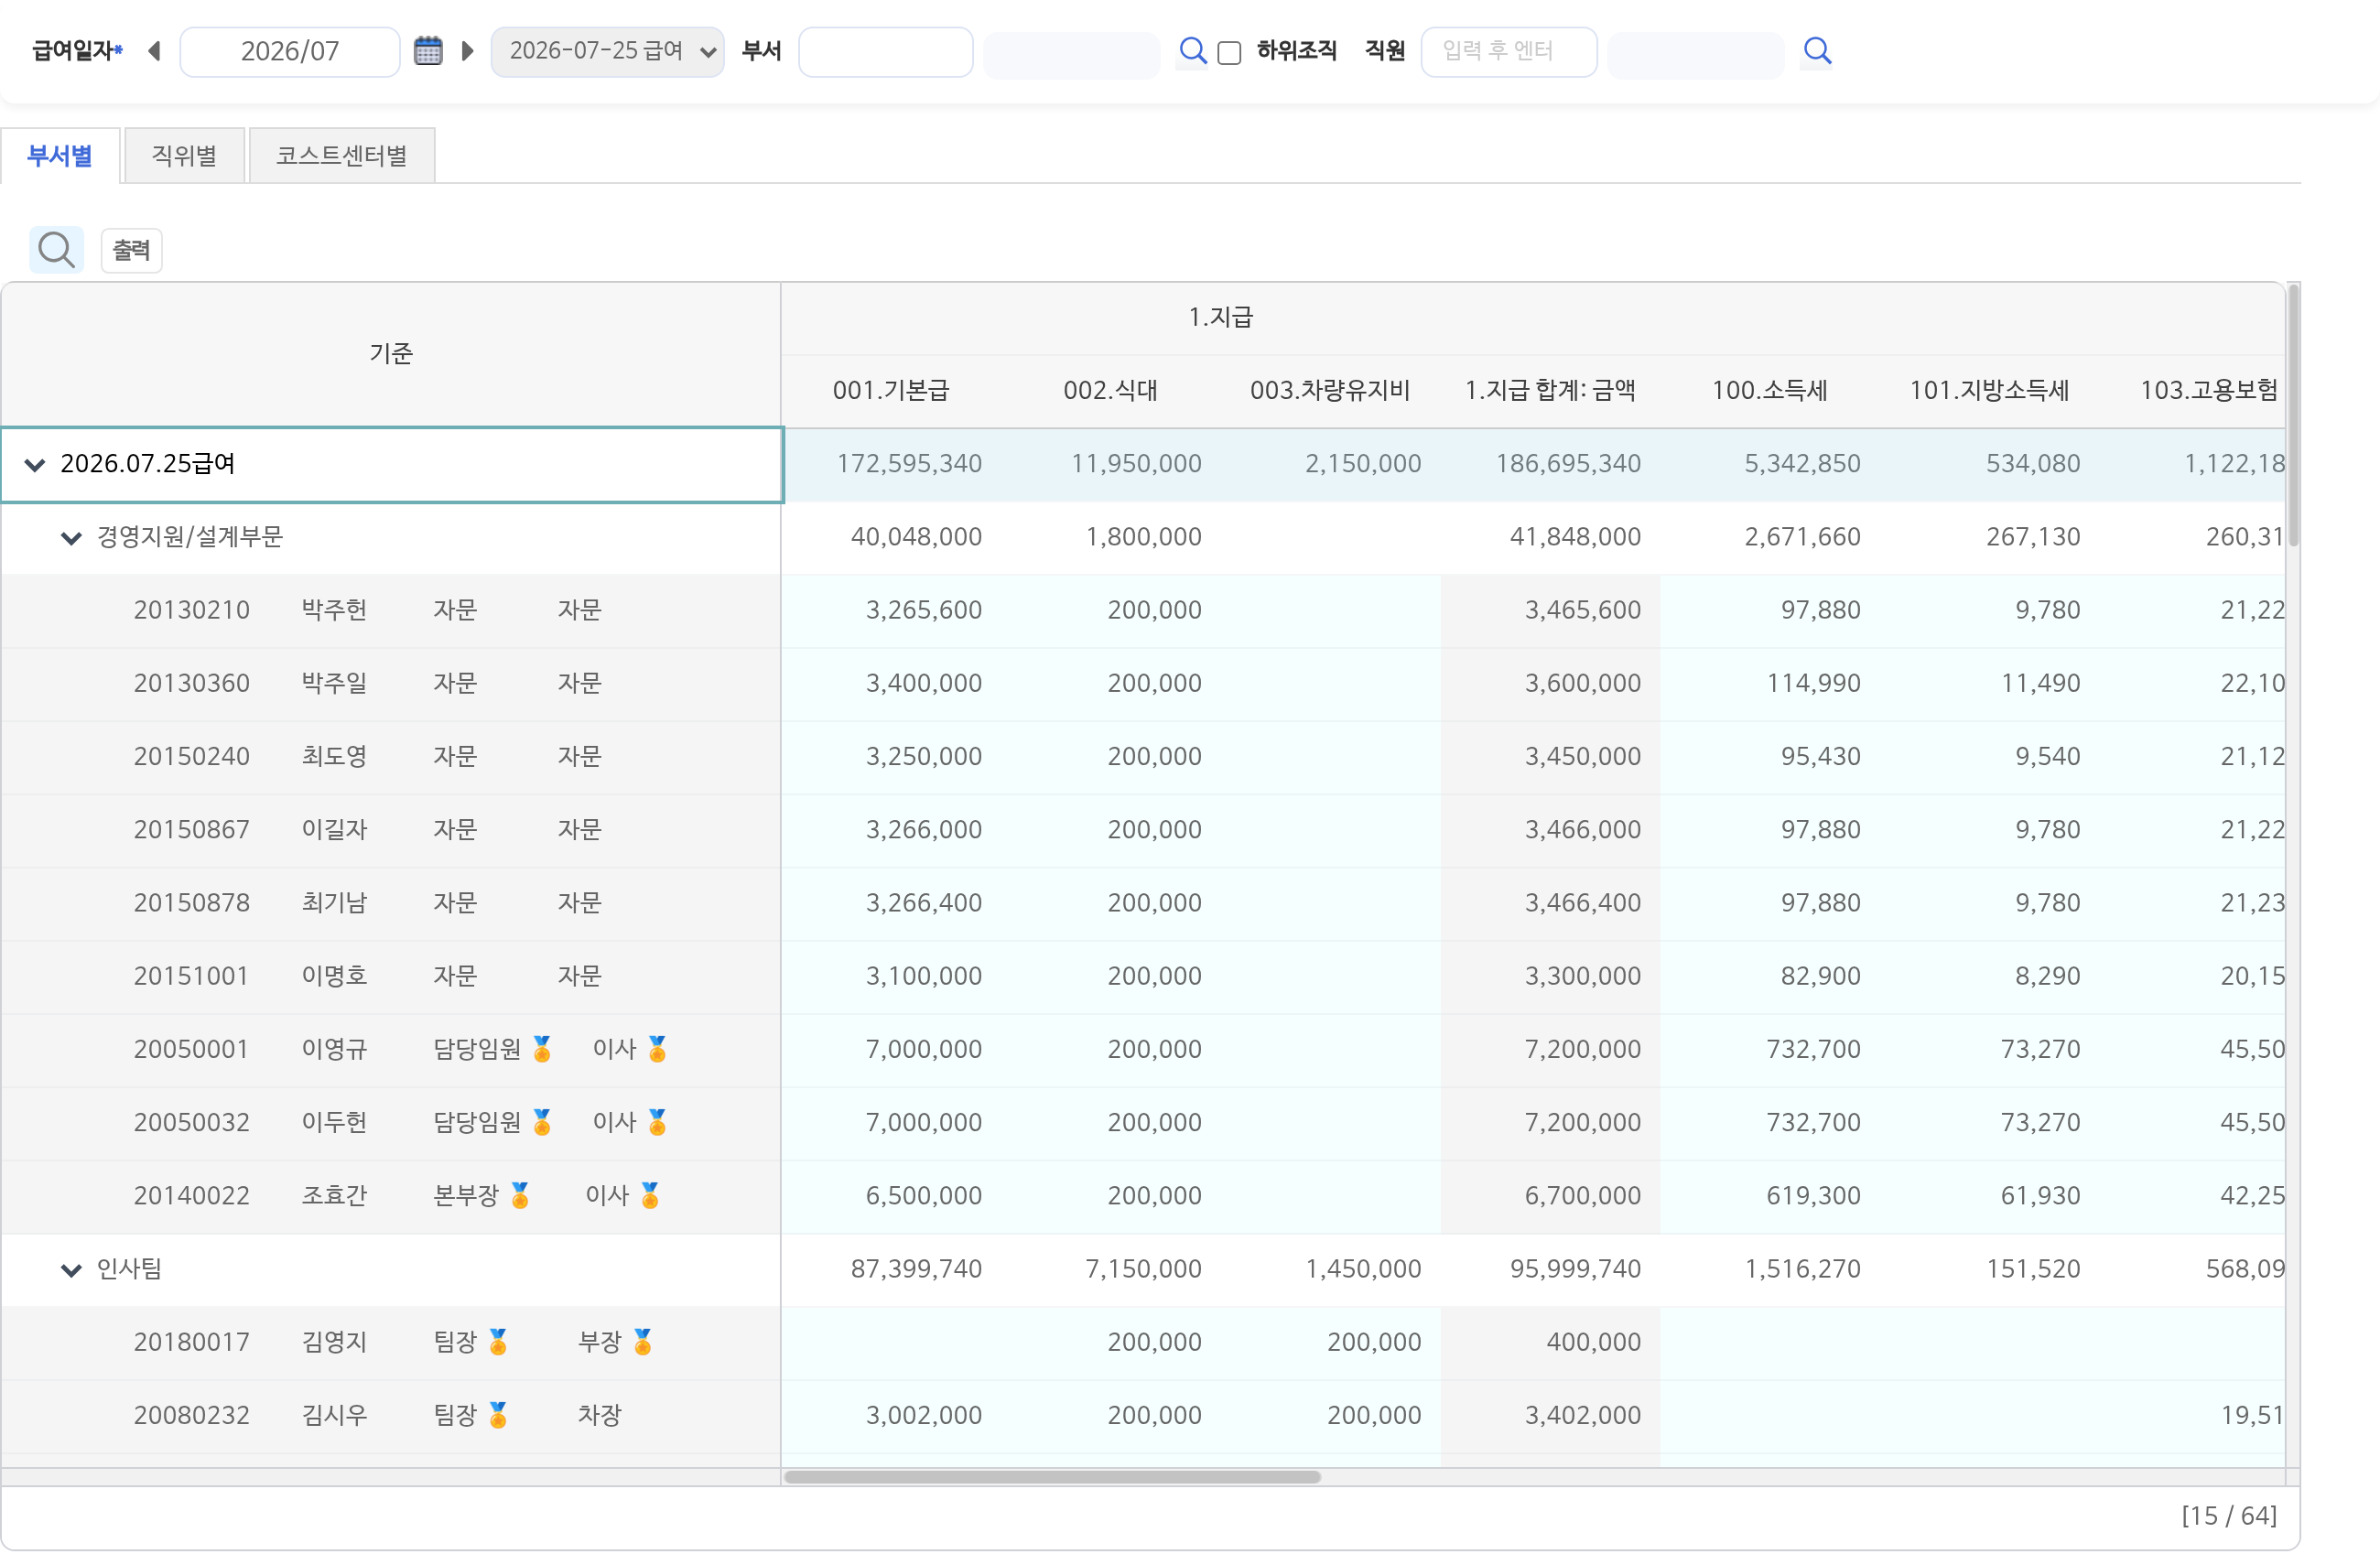The image size is (2380, 1554).
Task: Click medal icon beside 김영지 팀장
Action: [498, 1341]
